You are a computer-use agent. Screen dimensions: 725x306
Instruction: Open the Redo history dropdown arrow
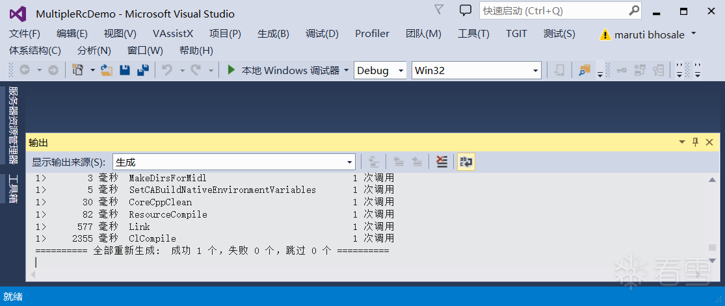pos(211,71)
